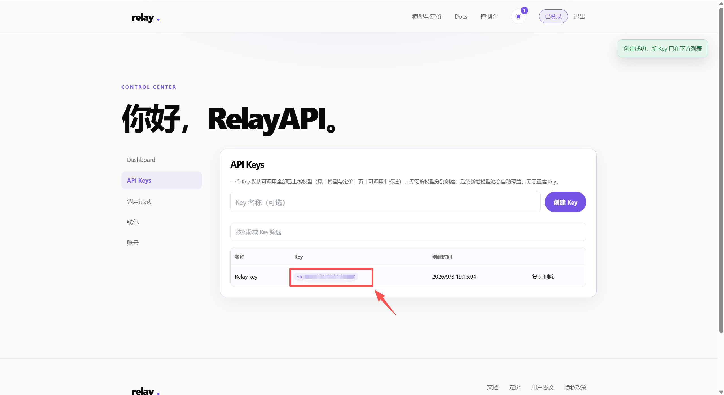Click the 创建 Key button

pyautogui.click(x=565, y=202)
